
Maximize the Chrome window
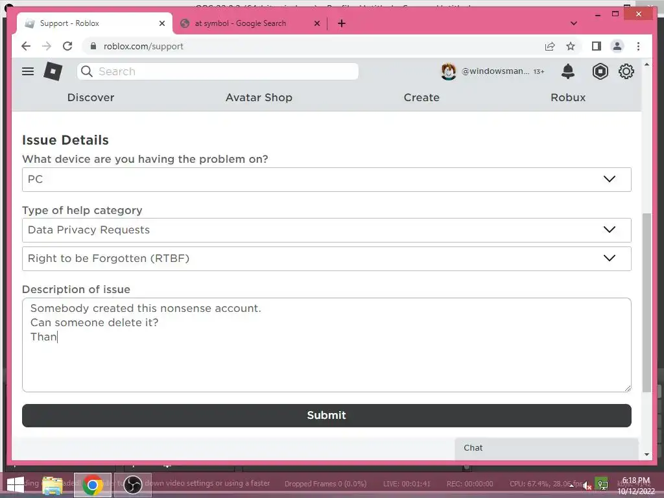coord(616,14)
